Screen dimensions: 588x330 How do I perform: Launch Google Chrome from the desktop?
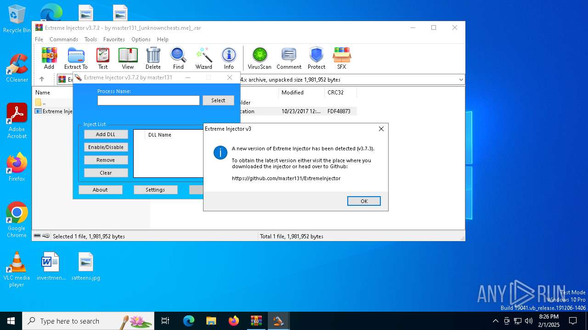coord(17,220)
